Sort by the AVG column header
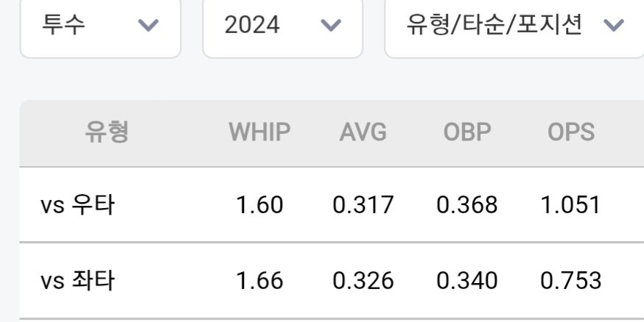Screen dimensions: 644x322 click(363, 132)
